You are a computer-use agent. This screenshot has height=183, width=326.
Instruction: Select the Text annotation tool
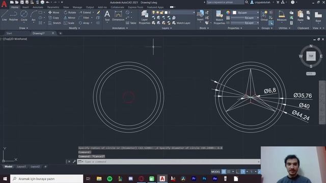(107, 16)
